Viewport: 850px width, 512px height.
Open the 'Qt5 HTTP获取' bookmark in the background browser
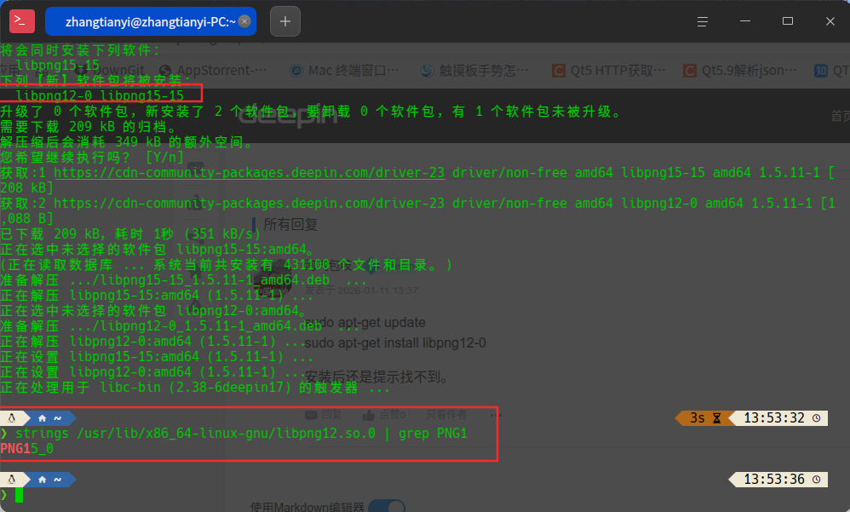click(609, 71)
